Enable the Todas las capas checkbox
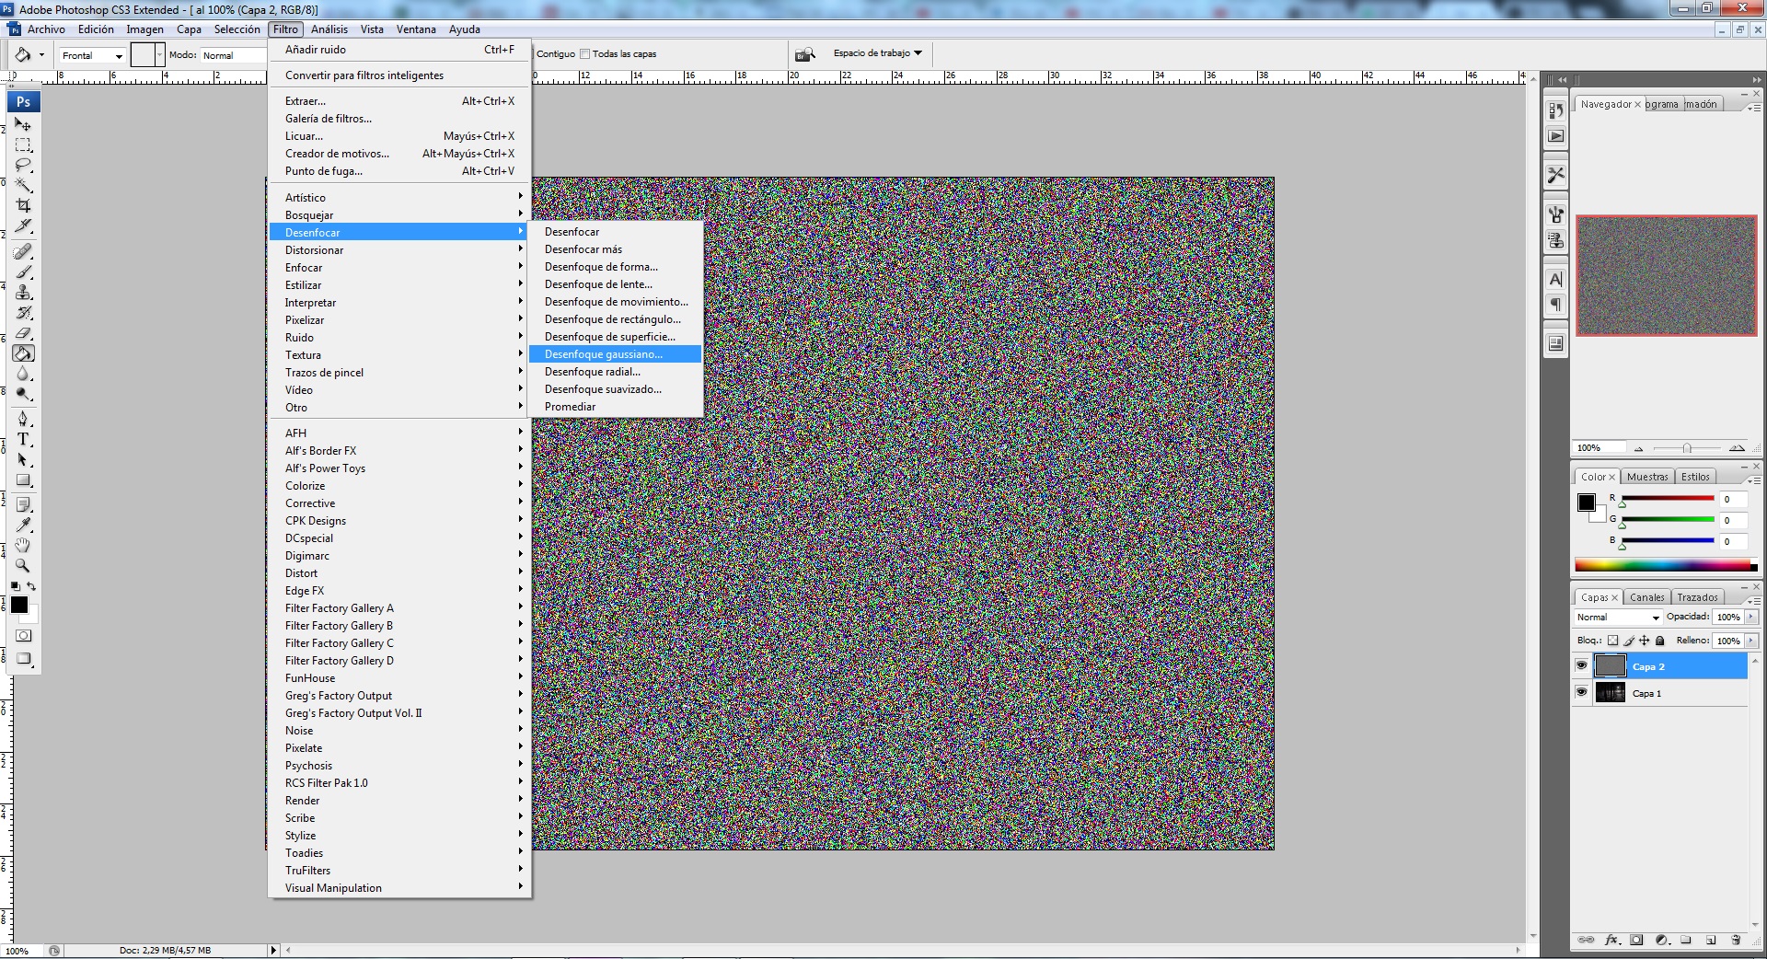The height and width of the screenshot is (959, 1767). 584,53
